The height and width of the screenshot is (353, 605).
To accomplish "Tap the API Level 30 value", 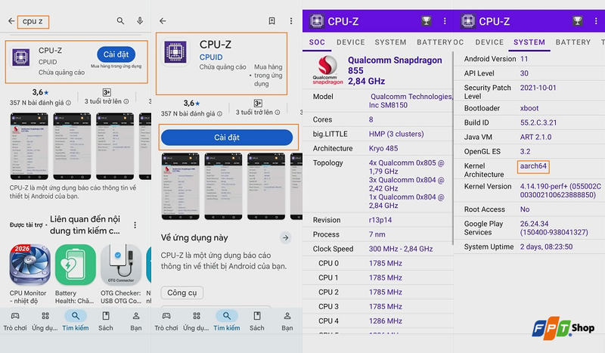I will 524,73.
